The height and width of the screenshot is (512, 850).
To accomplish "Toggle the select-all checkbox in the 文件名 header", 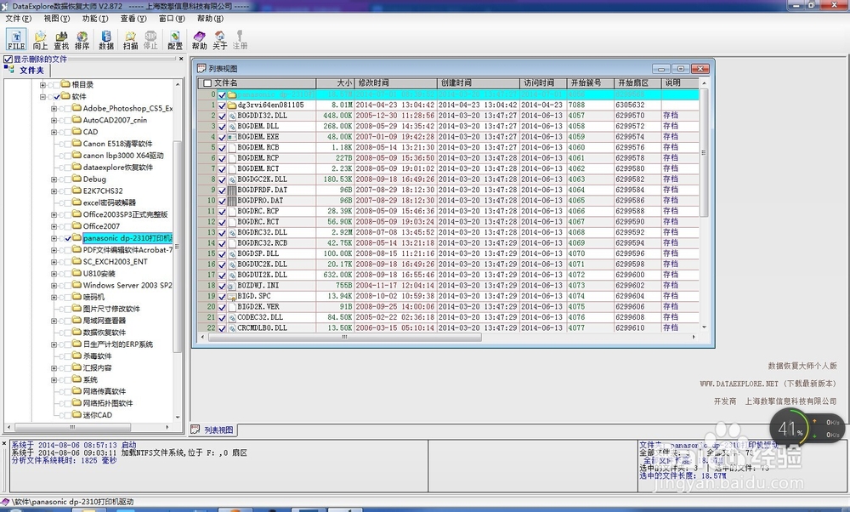I will pos(207,83).
